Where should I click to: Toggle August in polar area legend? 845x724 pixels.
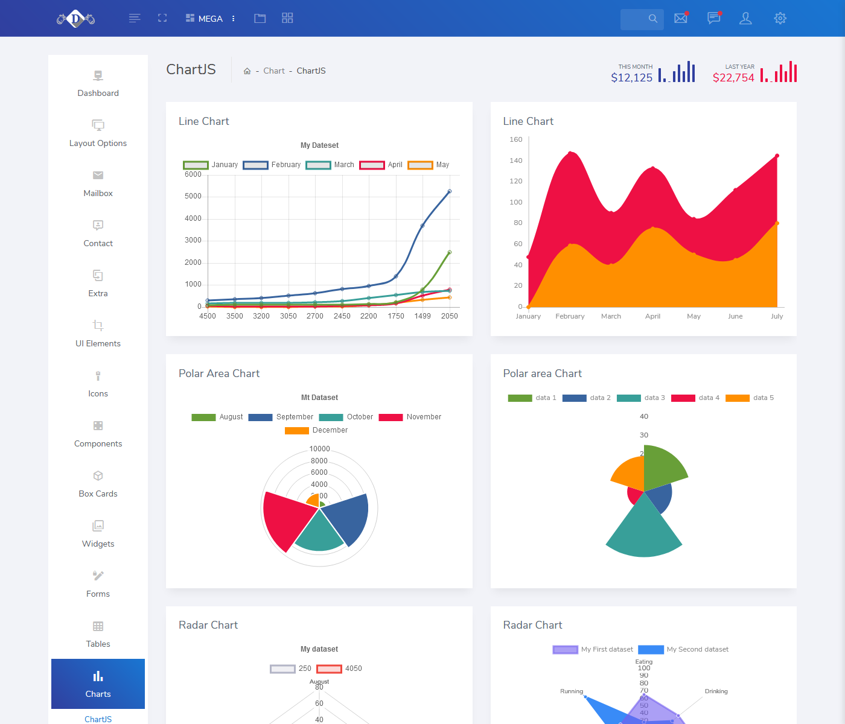click(x=217, y=417)
